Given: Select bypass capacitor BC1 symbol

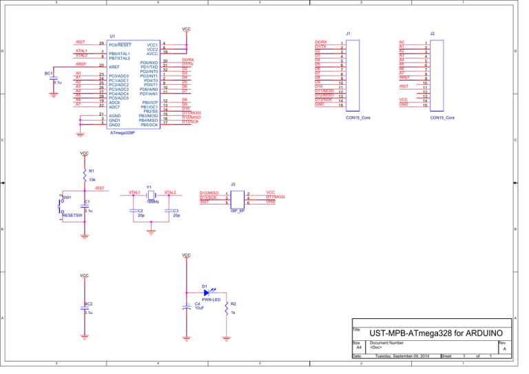Looking at the screenshot, I should click(x=53, y=79).
